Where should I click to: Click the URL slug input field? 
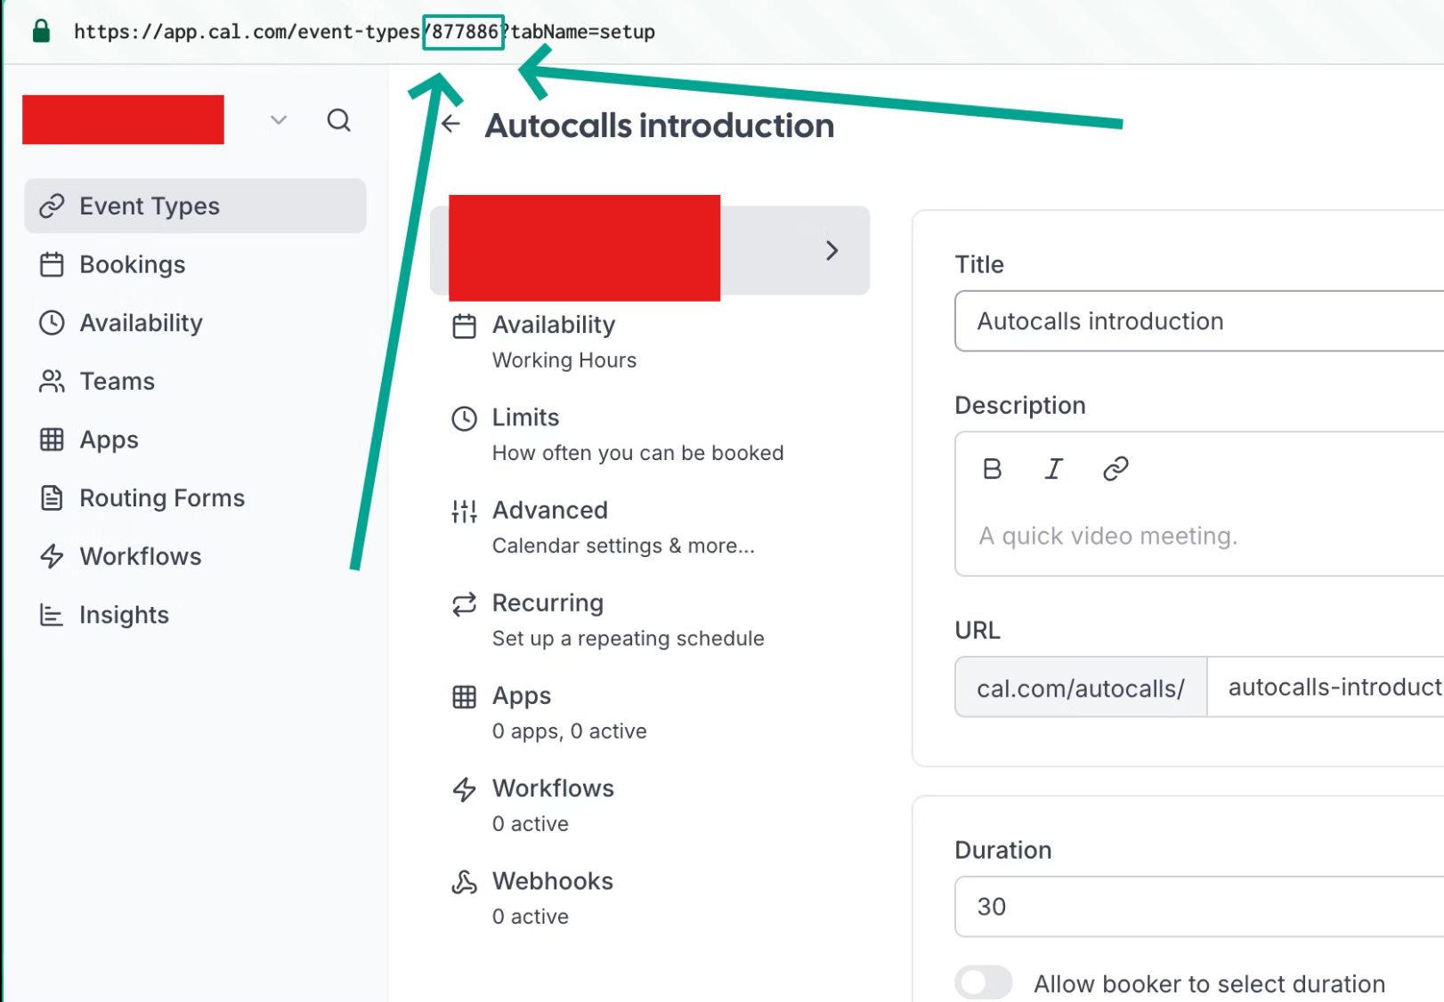(x=1326, y=687)
